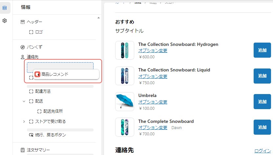Select the ロゴ block icon

(x=31, y=32)
